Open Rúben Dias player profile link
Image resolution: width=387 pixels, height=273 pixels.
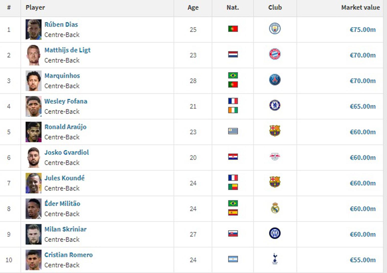61,25
